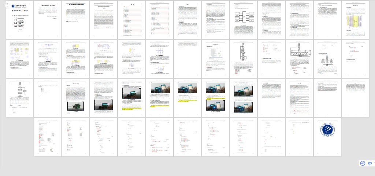The height and width of the screenshot is (176, 375).
Task: Select the page showing three stacked phone photos
Action: (243, 97)
